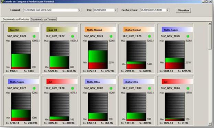214x128 pixels.
Task: Select the Discriminado por Tanques tab
Action: pyautogui.click(x=43, y=19)
